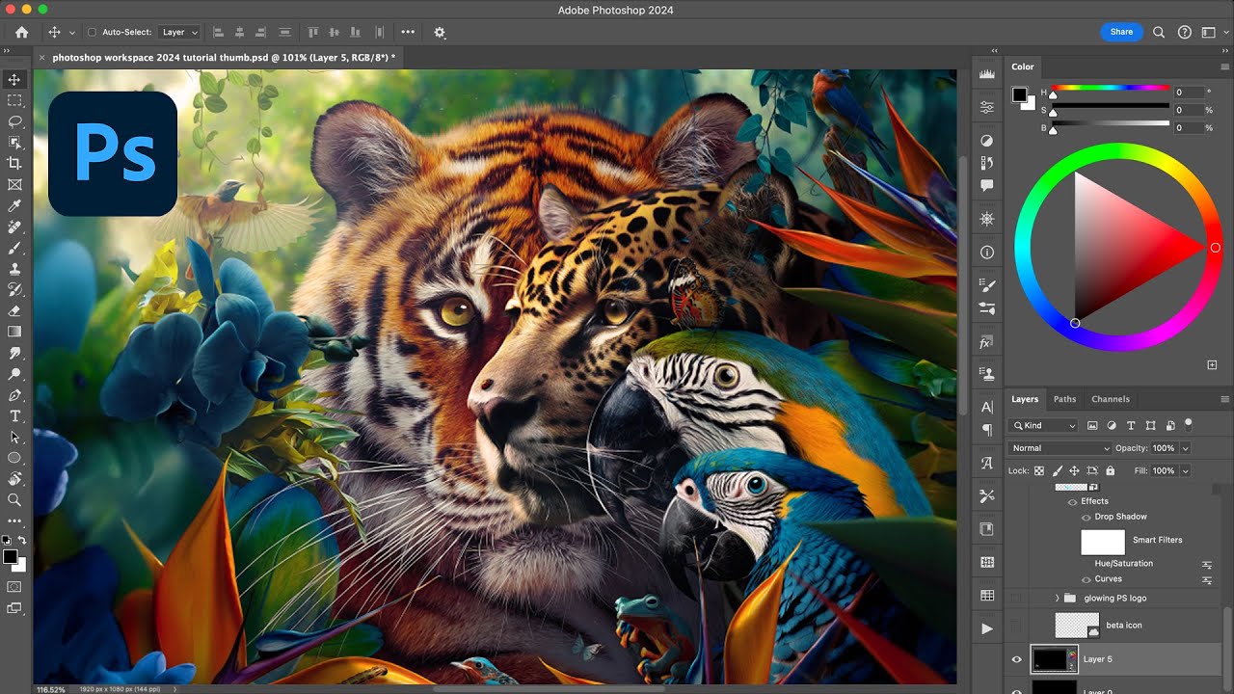Screen dimensions: 1234x694
Task: Open the Normal blend mode dropdown
Action: coord(1059,448)
